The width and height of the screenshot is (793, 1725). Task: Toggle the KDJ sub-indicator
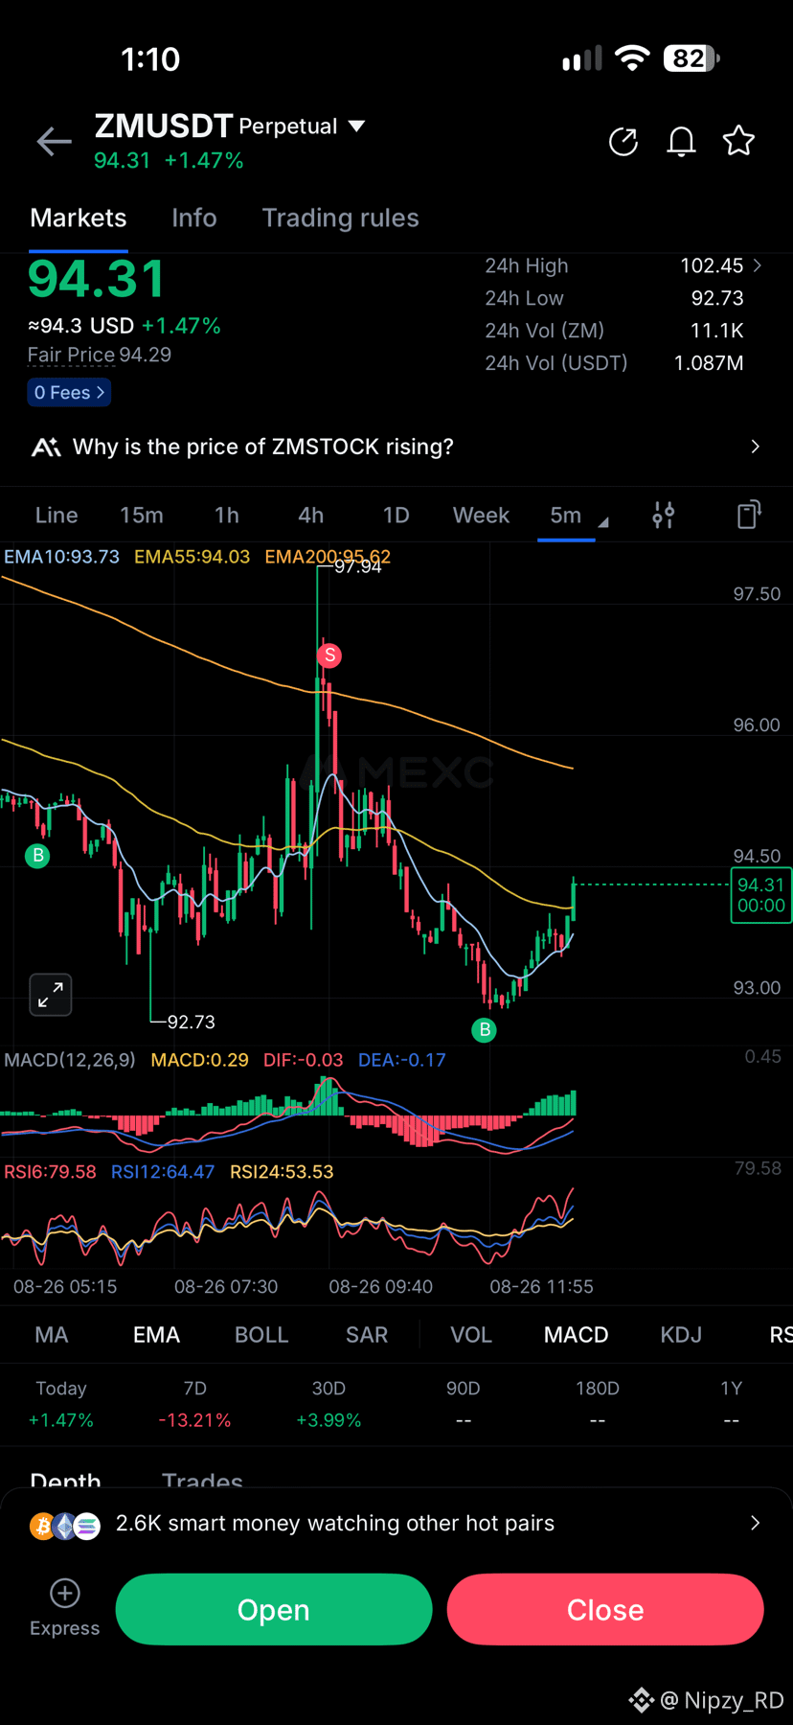[682, 1335]
